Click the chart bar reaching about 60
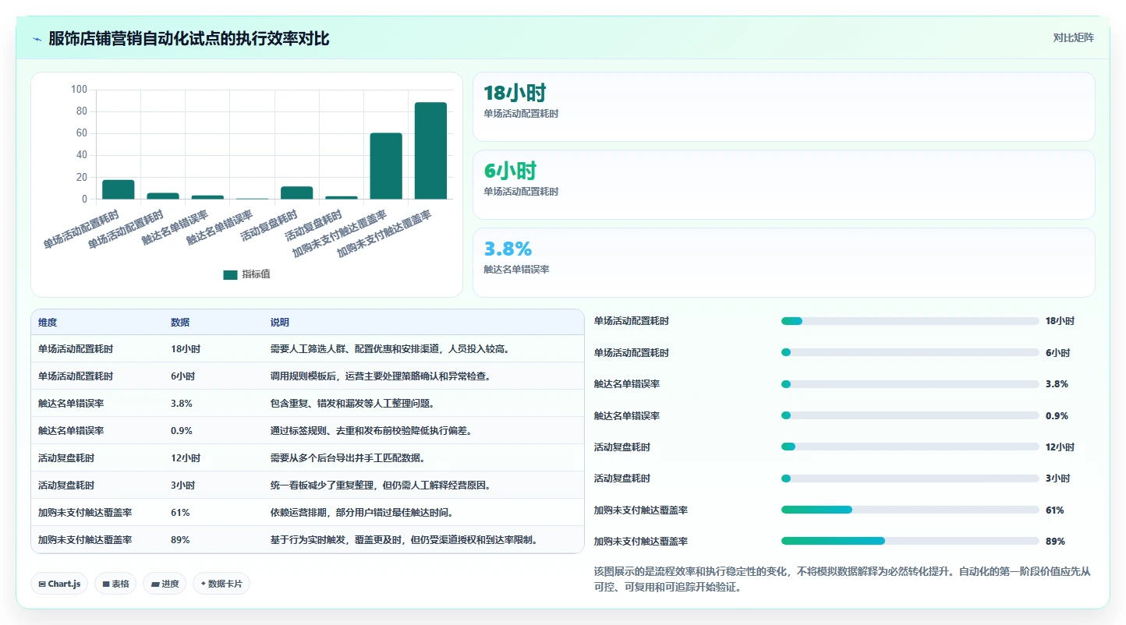This screenshot has height=625, width=1126. (386, 166)
